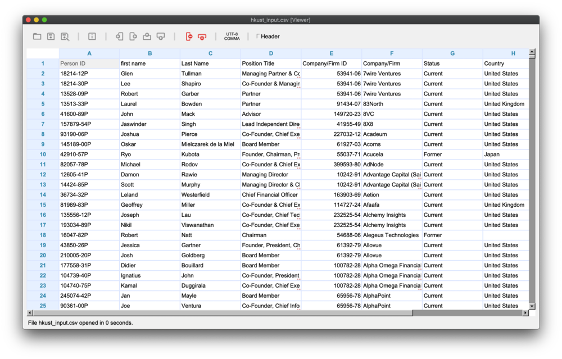Select company '83North'
562x359 pixels.
392,104
